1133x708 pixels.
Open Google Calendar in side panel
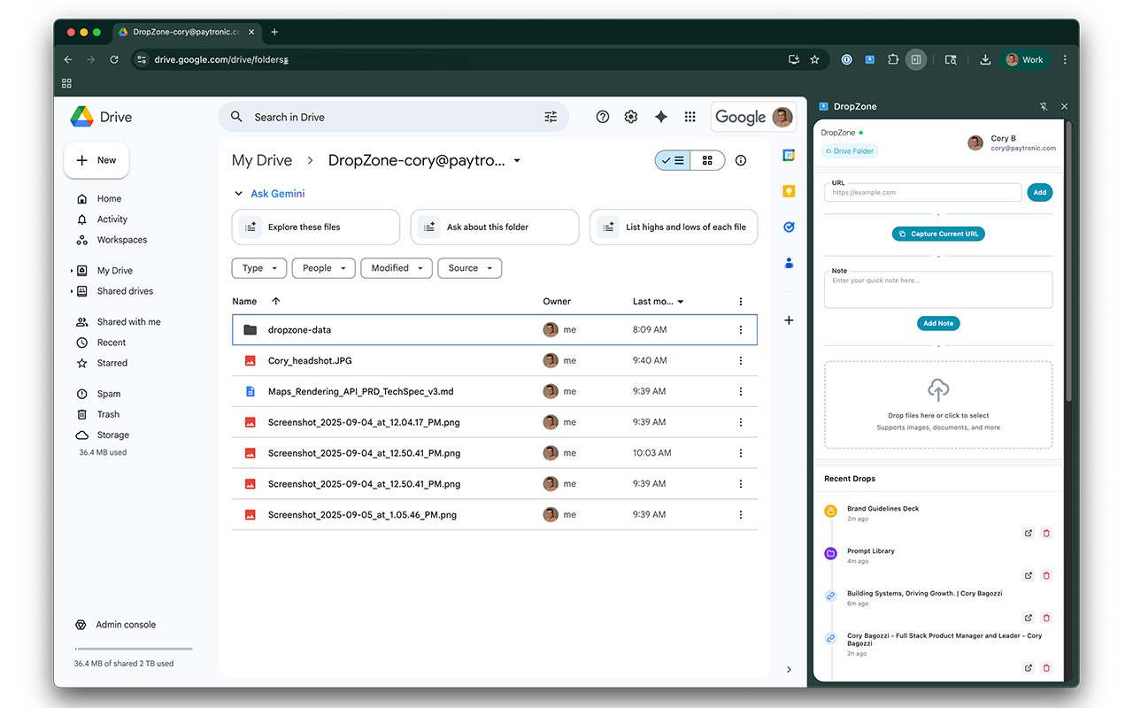coord(789,156)
